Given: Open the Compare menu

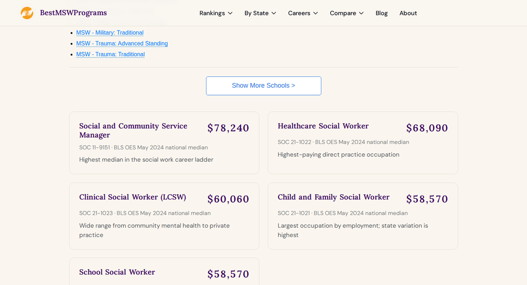Looking at the screenshot, I should coord(347,13).
